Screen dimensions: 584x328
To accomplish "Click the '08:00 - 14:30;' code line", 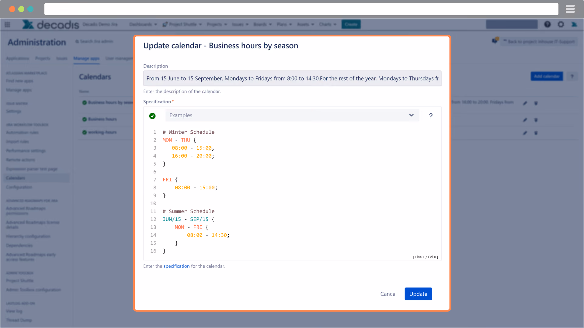I will tap(208, 235).
